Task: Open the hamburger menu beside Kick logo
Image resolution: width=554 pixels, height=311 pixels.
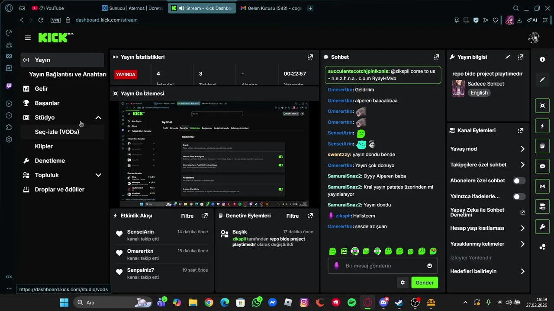Action: click(x=28, y=38)
